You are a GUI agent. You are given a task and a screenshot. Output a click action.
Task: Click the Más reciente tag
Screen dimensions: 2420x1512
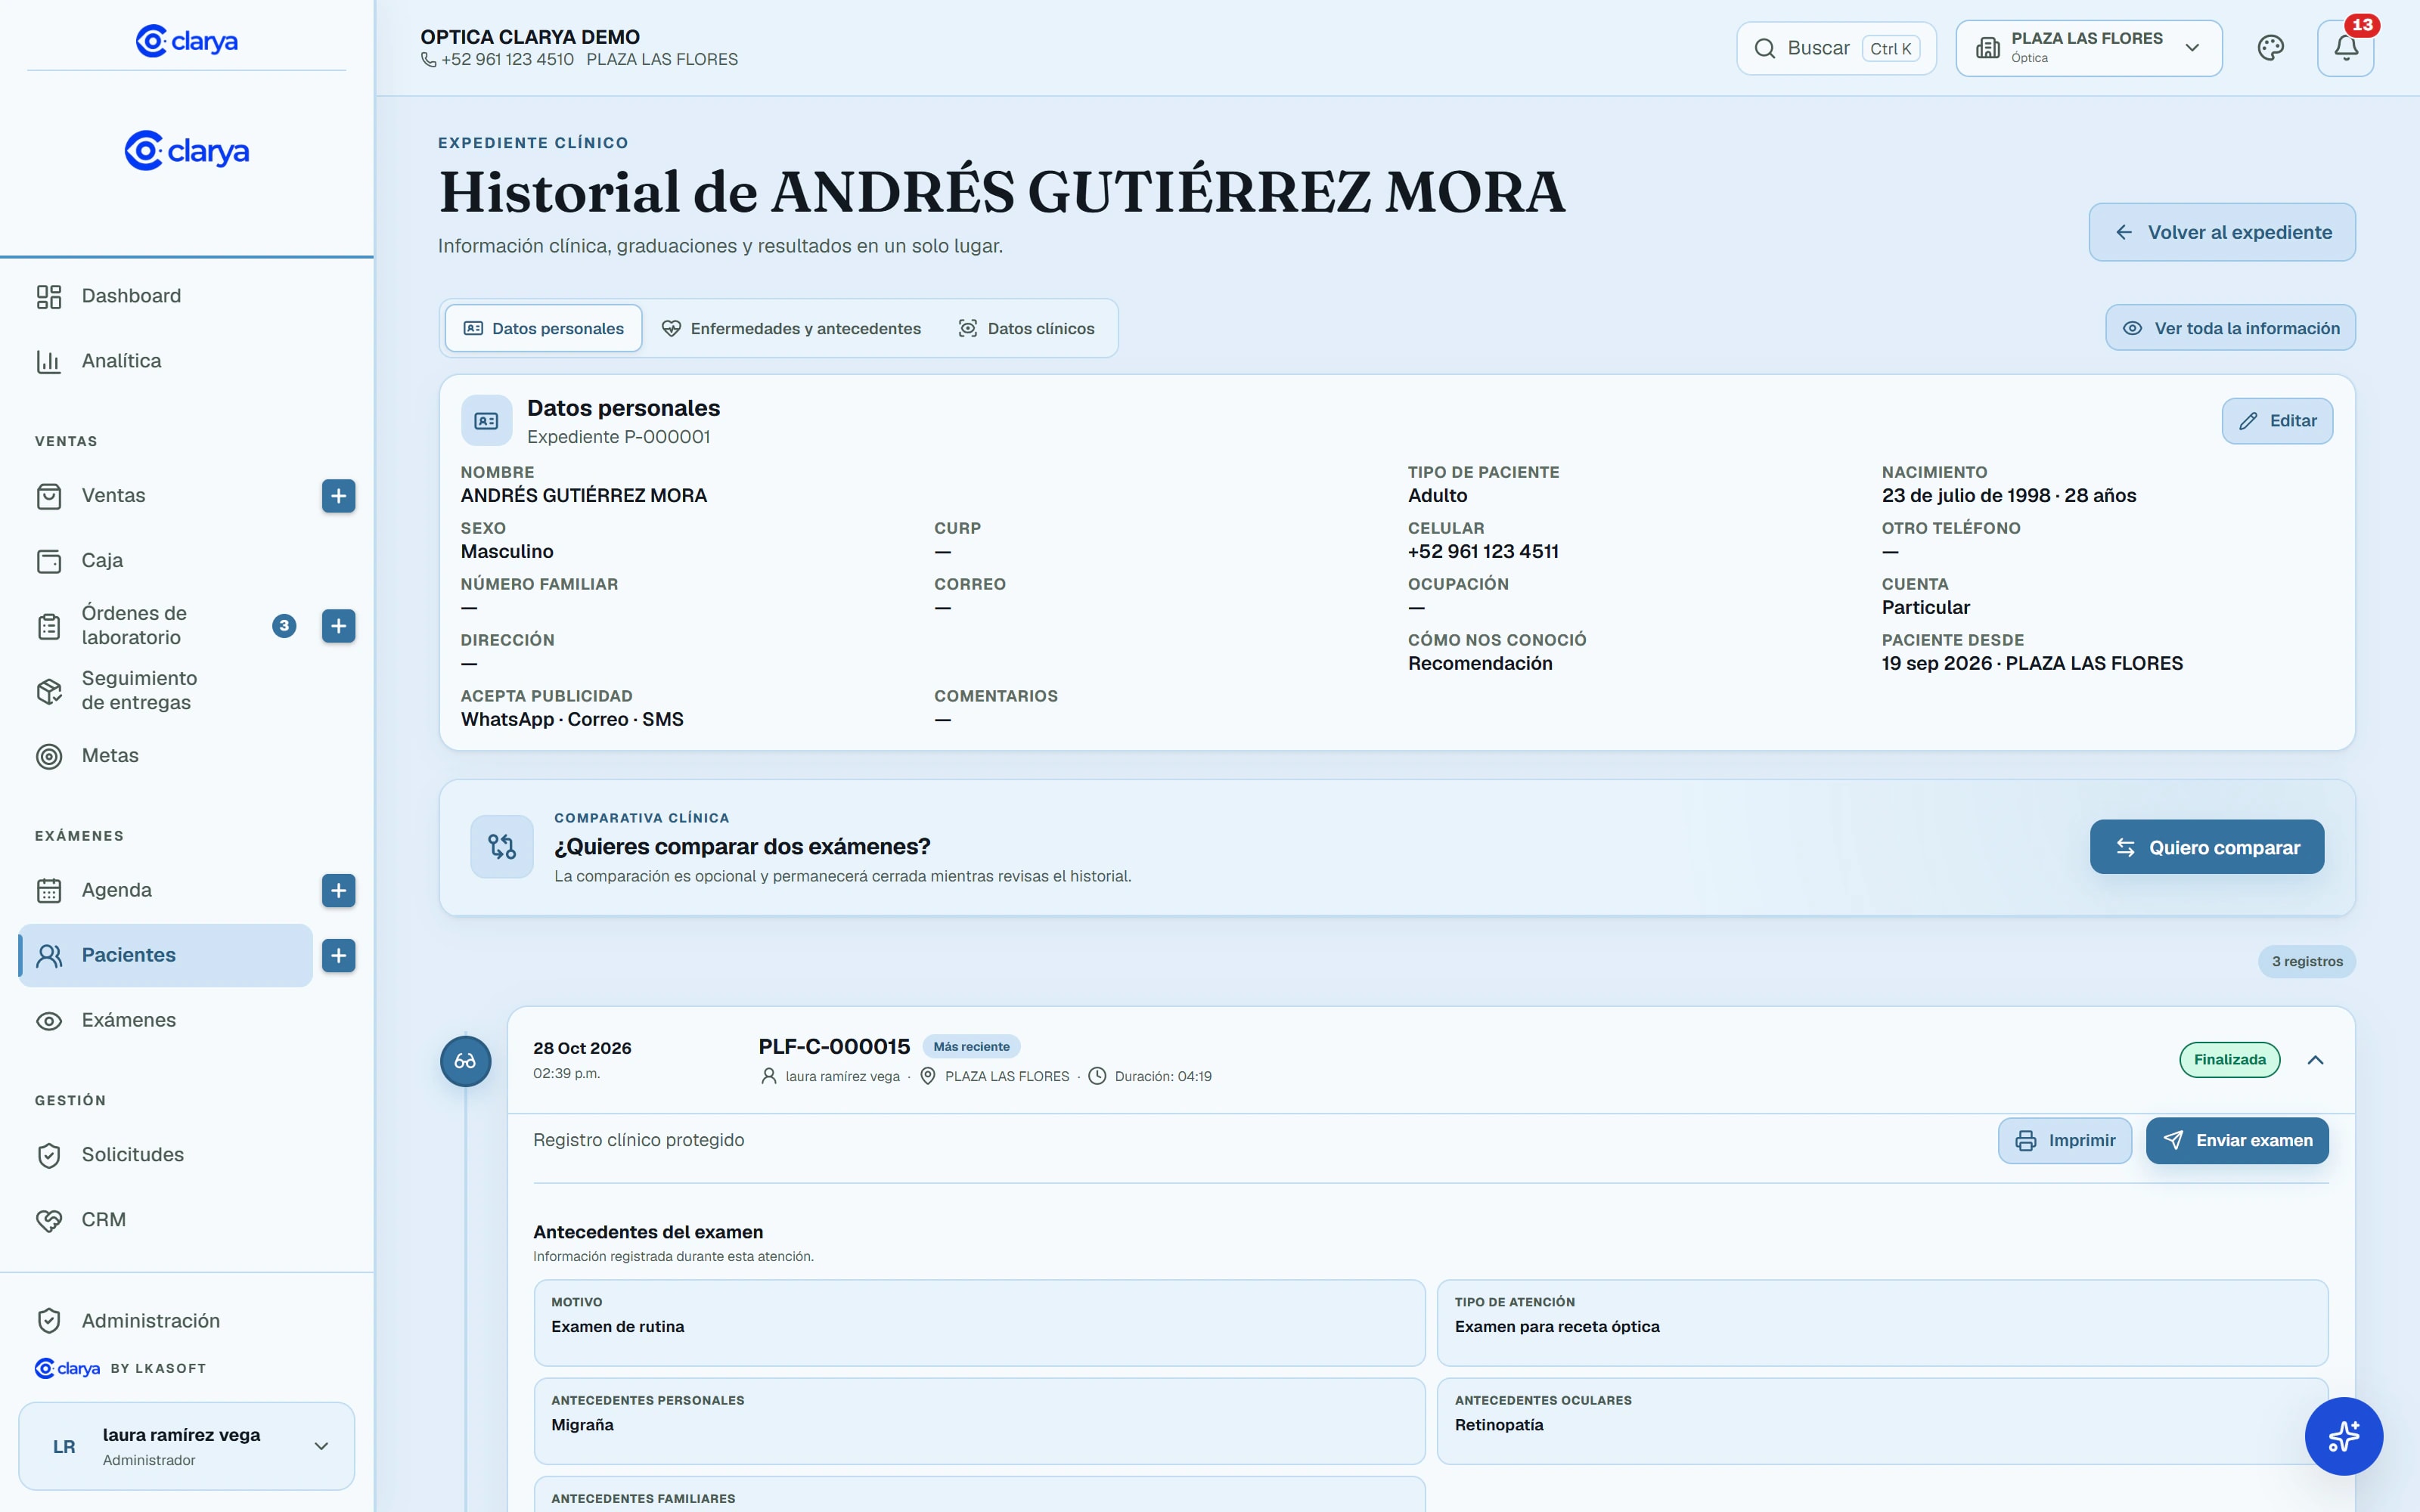tap(971, 1047)
